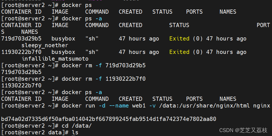
Task: Click the 'cd /data/' command text
Action: pyautogui.click(x=77, y=126)
